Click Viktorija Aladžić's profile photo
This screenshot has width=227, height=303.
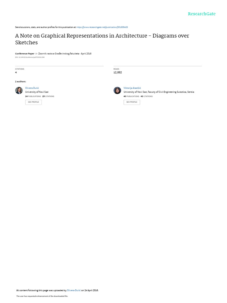coord(117,91)
